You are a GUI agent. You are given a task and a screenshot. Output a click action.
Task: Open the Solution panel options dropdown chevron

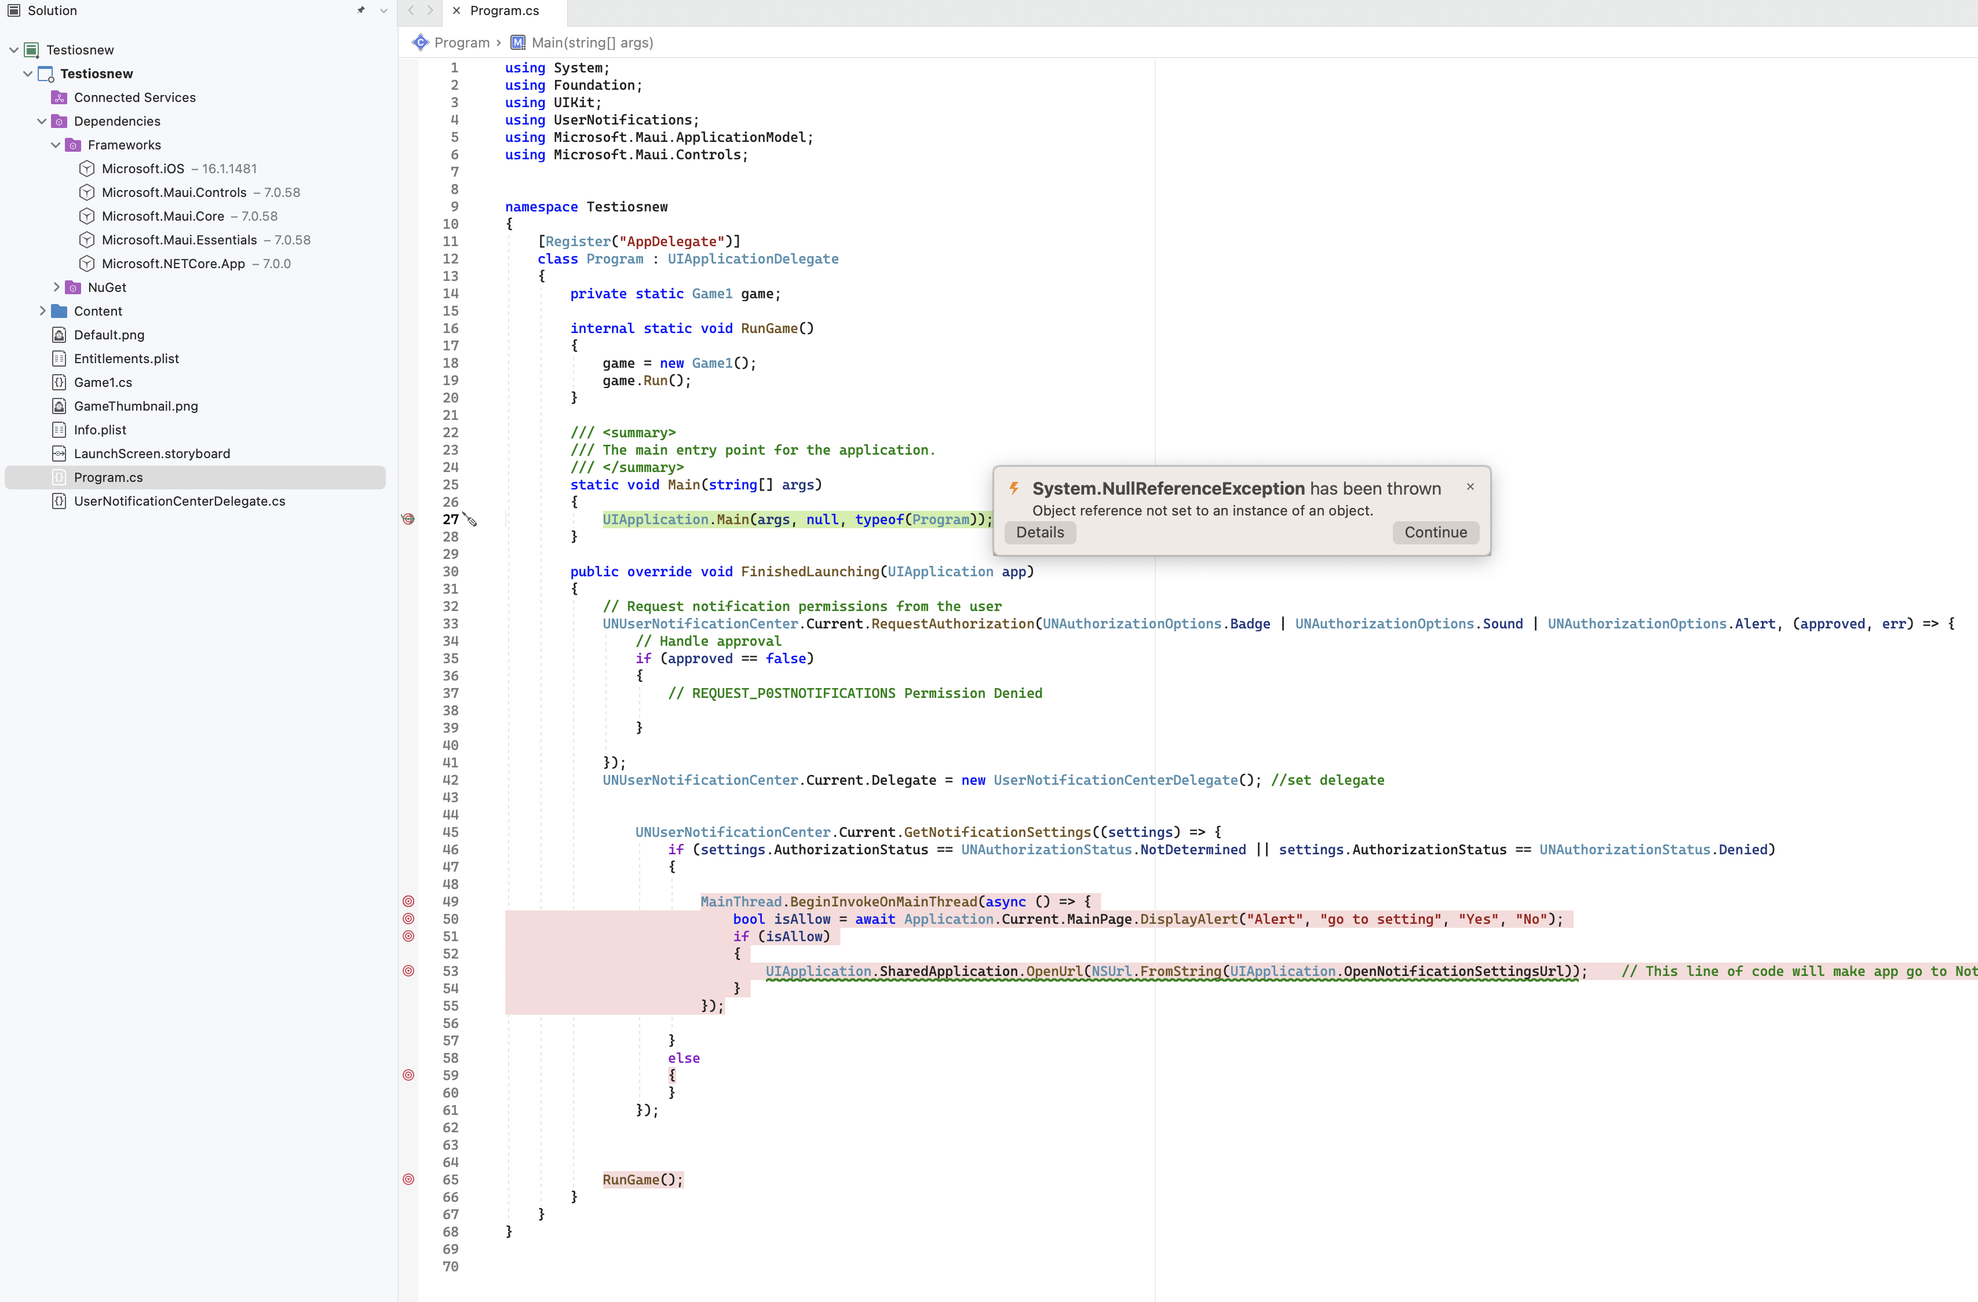point(383,11)
